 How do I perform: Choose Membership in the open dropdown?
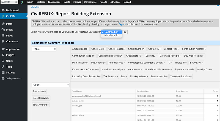click(x=111, y=35)
